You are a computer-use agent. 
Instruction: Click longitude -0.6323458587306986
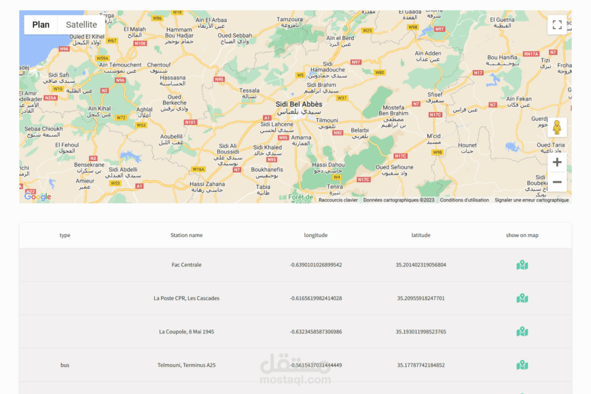pyautogui.click(x=316, y=332)
